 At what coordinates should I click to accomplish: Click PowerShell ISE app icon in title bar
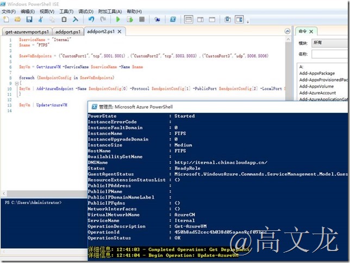pyautogui.click(x=3, y=4)
